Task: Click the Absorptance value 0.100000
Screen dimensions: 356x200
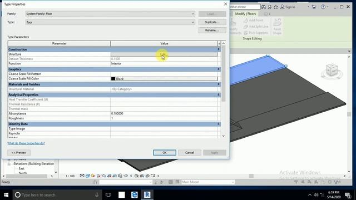Action: click(164, 113)
